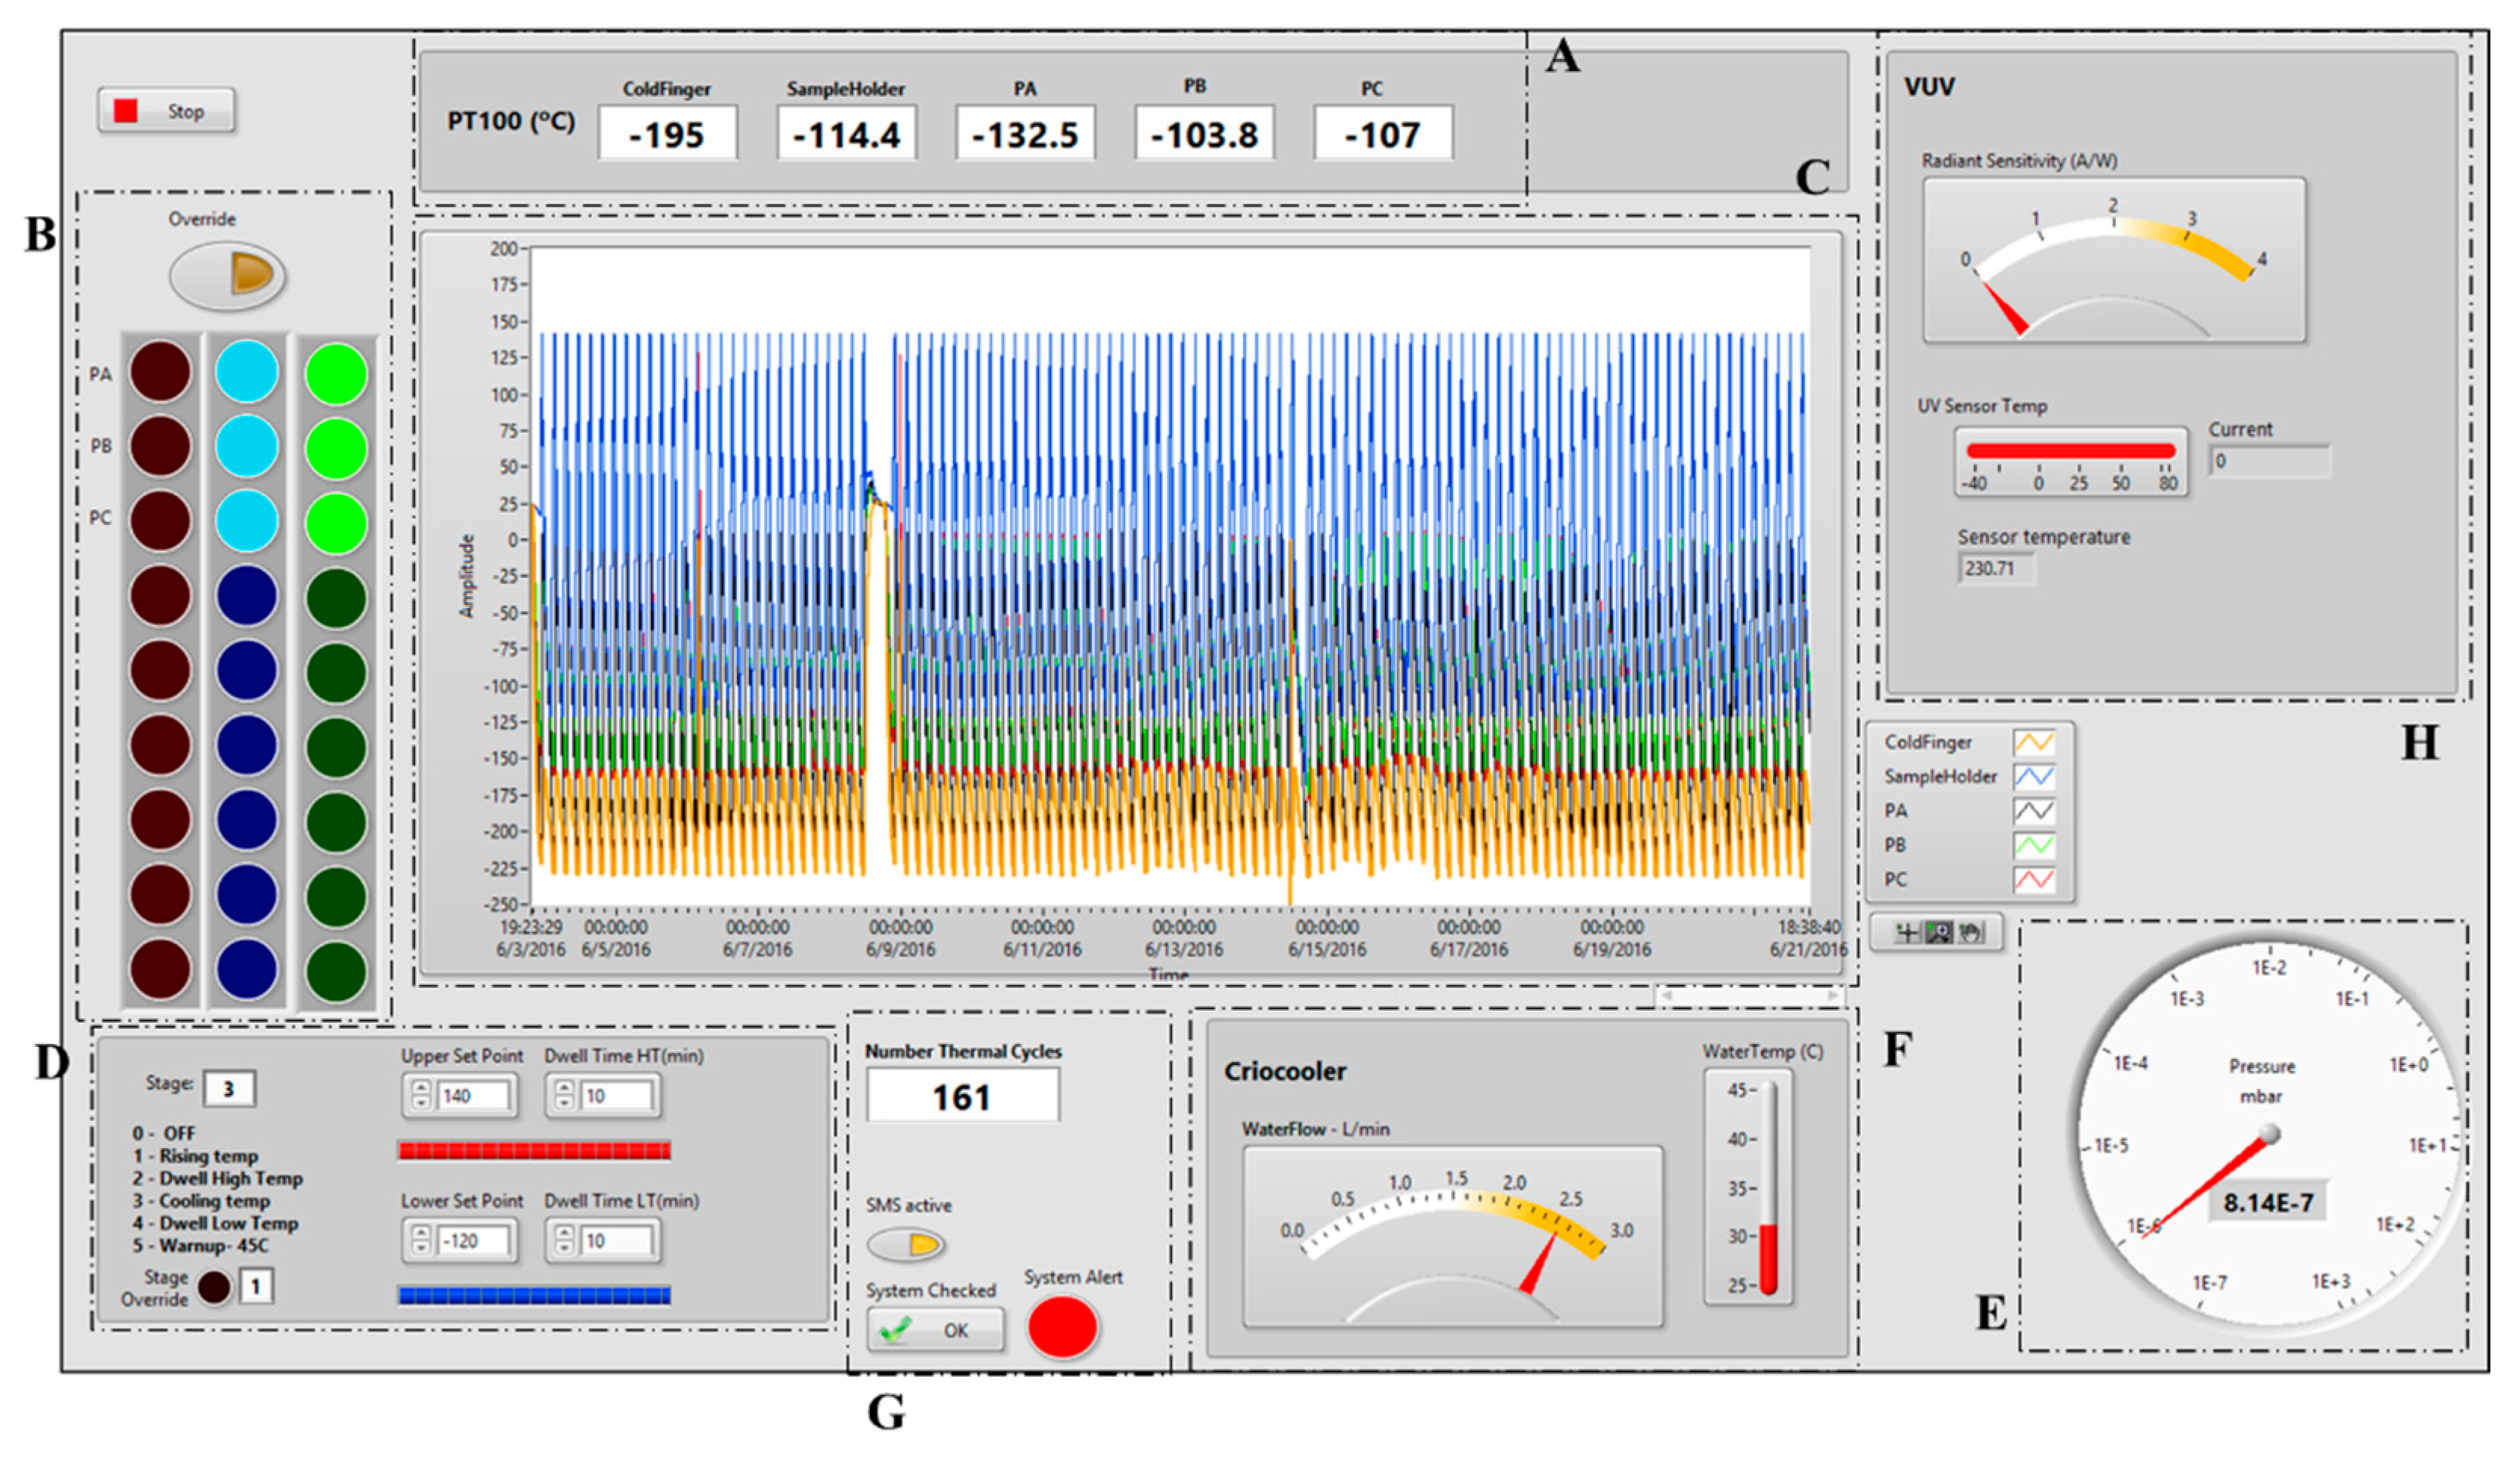Decrement the Lower Set Point stepper
2520x1457 pixels.
421,1247
